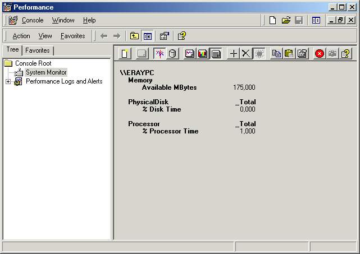Click the Delete counter X icon
360x254 pixels.
point(246,54)
